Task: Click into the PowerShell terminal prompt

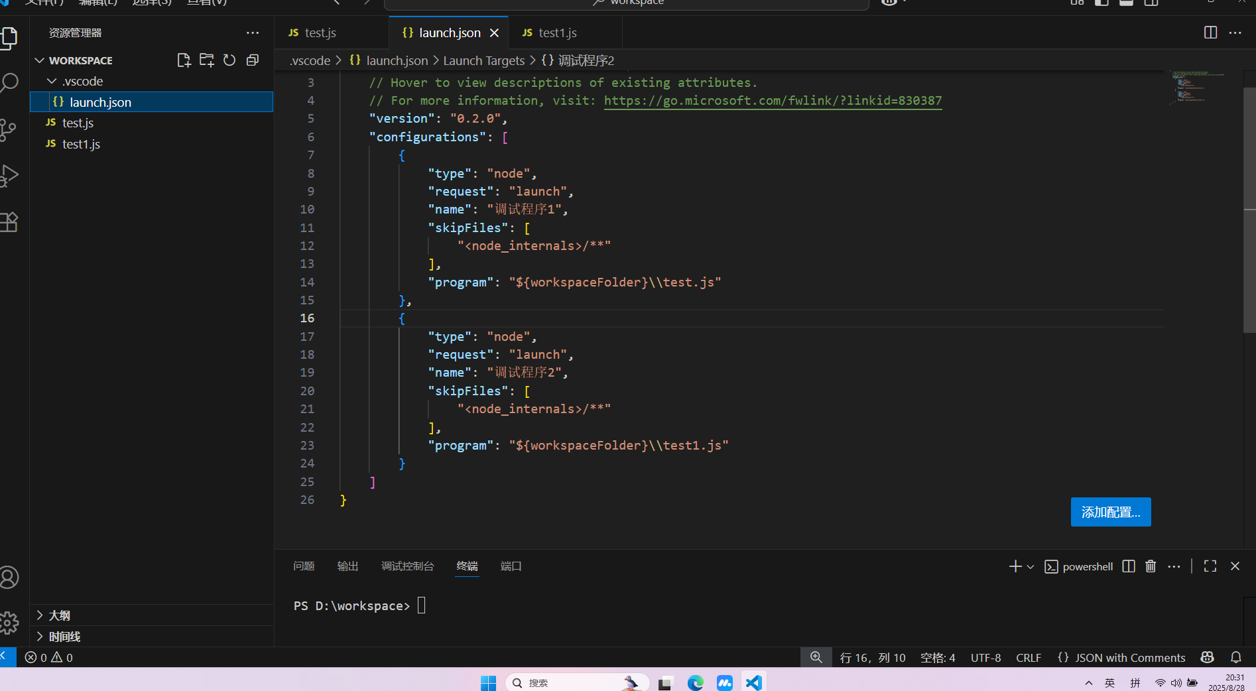Action: click(422, 605)
